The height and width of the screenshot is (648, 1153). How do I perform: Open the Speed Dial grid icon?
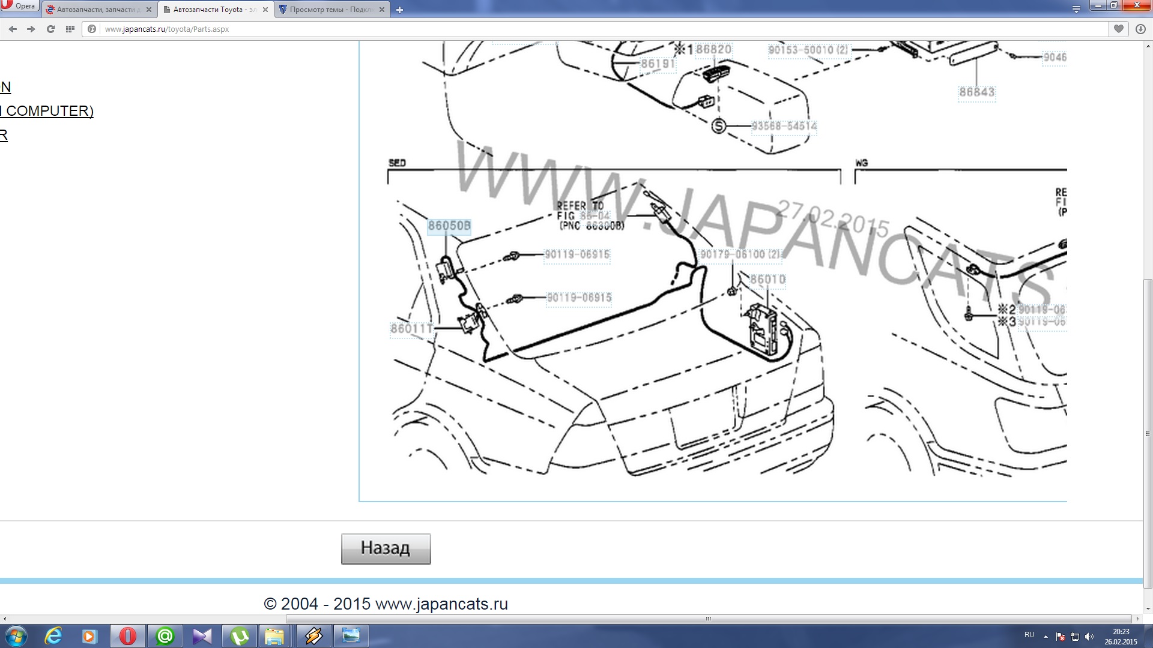(70, 29)
